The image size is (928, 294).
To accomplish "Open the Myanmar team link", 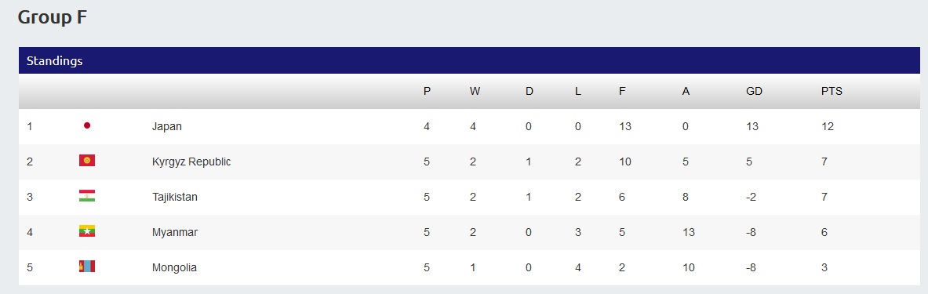I will pyautogui.click(x=175, y=233).
